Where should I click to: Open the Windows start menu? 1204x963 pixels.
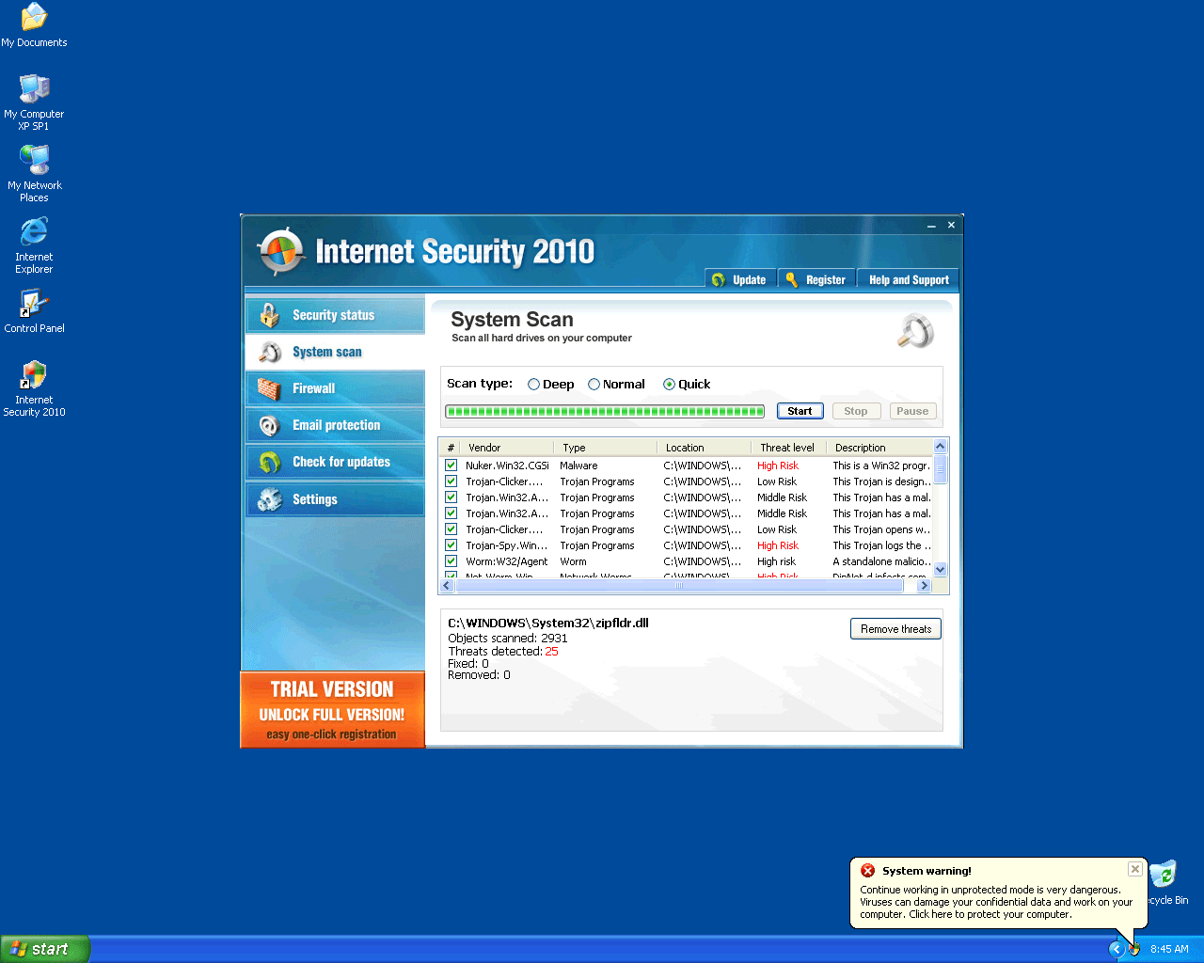[x=45, y=949]
